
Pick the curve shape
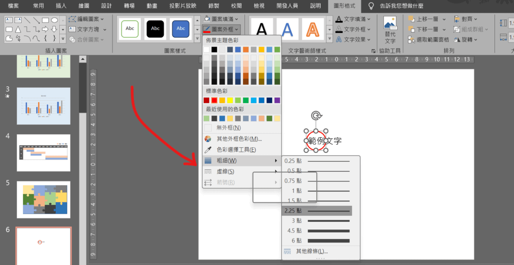[36, 39]
